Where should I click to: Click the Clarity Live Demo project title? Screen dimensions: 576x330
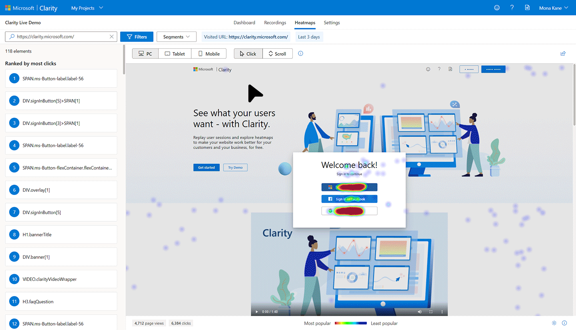coord(23,23)
